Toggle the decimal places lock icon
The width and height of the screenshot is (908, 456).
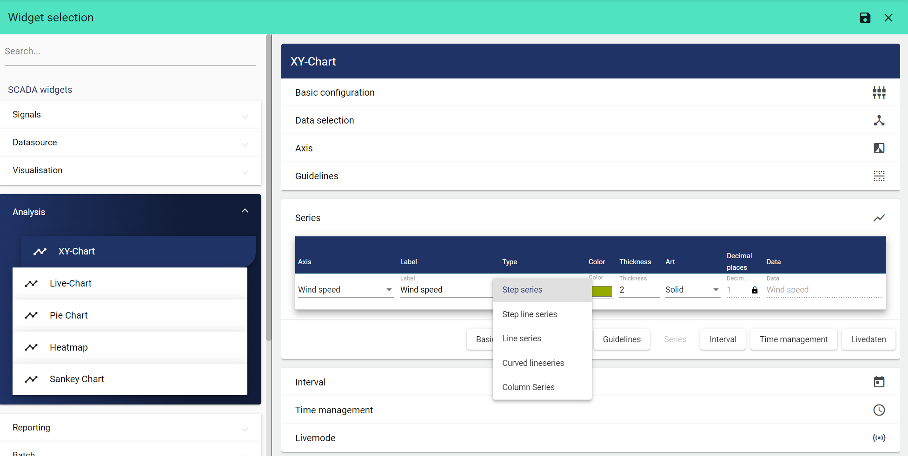coord(755,290)
